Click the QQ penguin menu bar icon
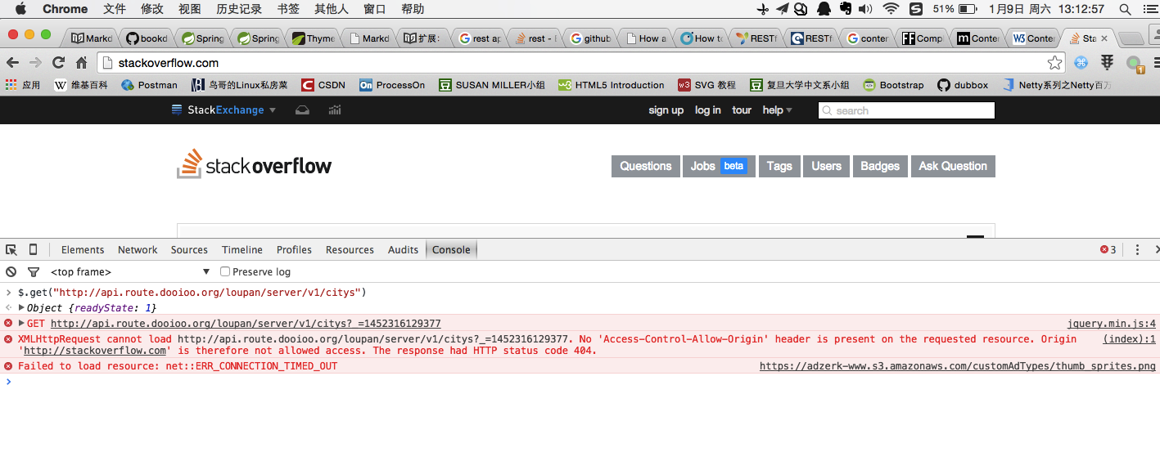Viewport: 1160px width, 470px height. 824,9
